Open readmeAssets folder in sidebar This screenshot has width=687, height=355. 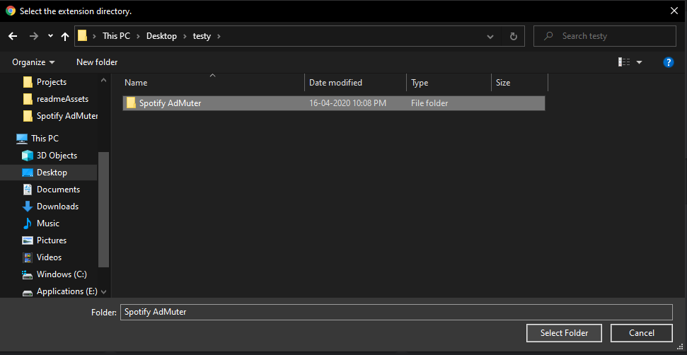[x=63, y=99]
